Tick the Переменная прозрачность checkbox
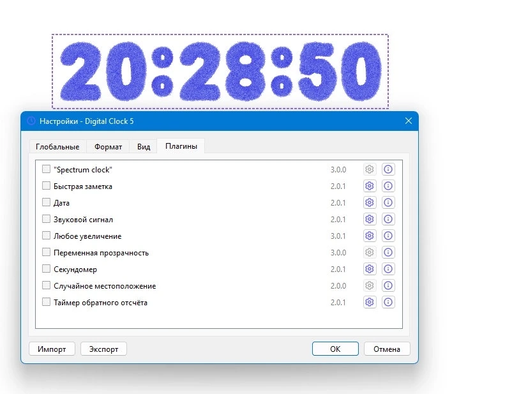 (x=46, y=252)
